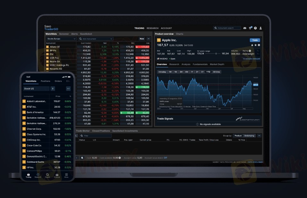Image resolution: width=307 pixels, height=198 pixels.
Task: Click the Apple Inc. instrument type badge
Action: pyautogui.click(x=159, y=40)
